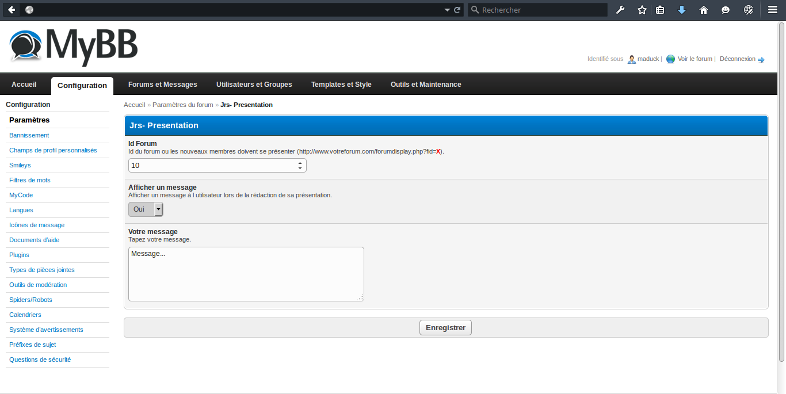786x394 pixels.
Task: Decrease Id Forum value with down stepper
Action: point(300,168)
